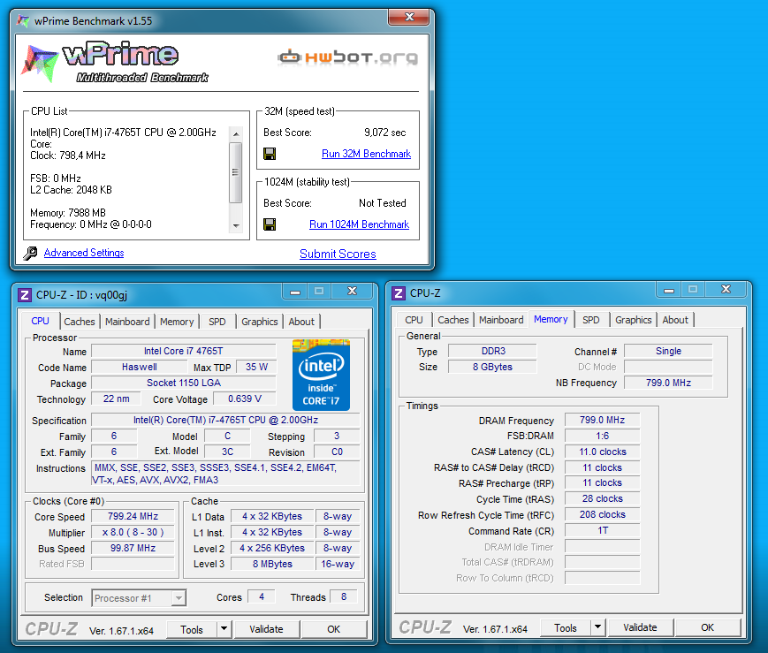The image size is (768, 653).
Task: Click the Specification field i7-4765T CPU @ 2.00GHz
Action: (x=225, y=420)
